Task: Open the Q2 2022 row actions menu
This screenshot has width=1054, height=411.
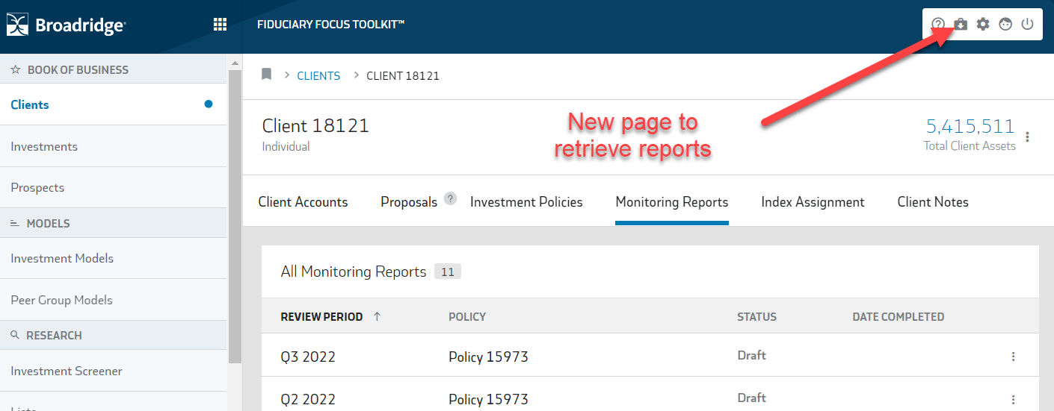Action: click(x=1014, y=400)
